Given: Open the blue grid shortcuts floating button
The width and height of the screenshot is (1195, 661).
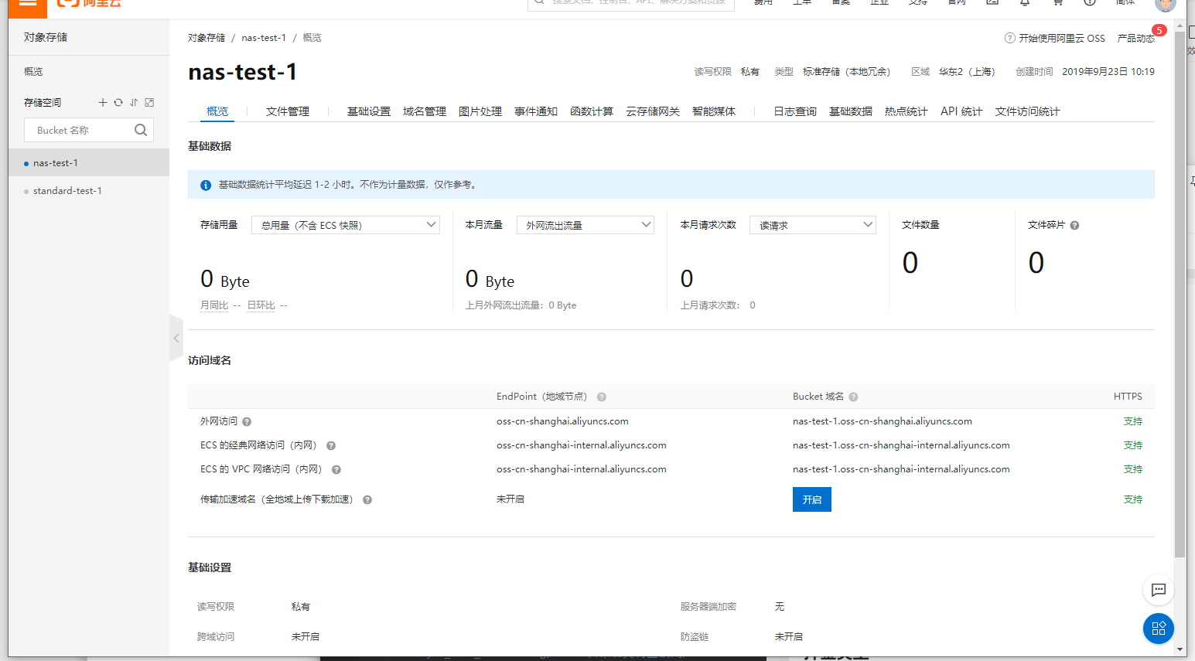Looking at the screenshot, I should pyautogui.click(x=1159, y=629).
